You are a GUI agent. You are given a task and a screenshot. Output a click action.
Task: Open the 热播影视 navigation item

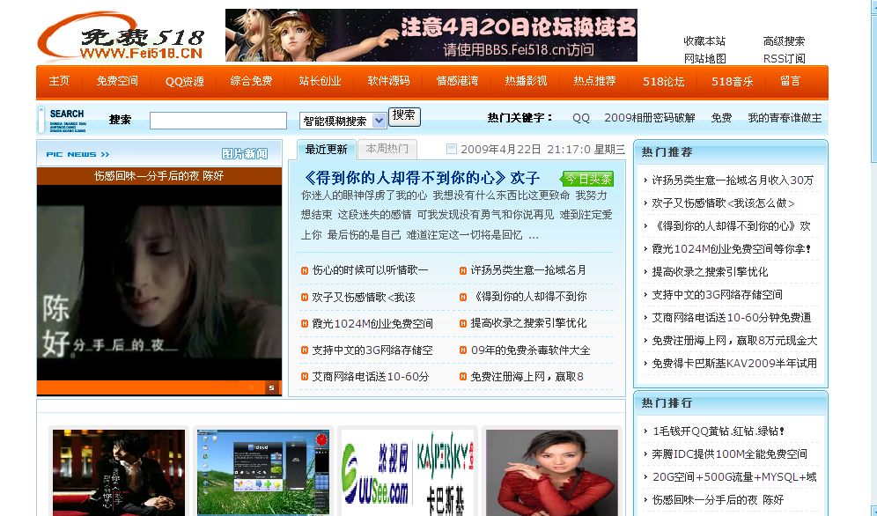tap(526, 81)
